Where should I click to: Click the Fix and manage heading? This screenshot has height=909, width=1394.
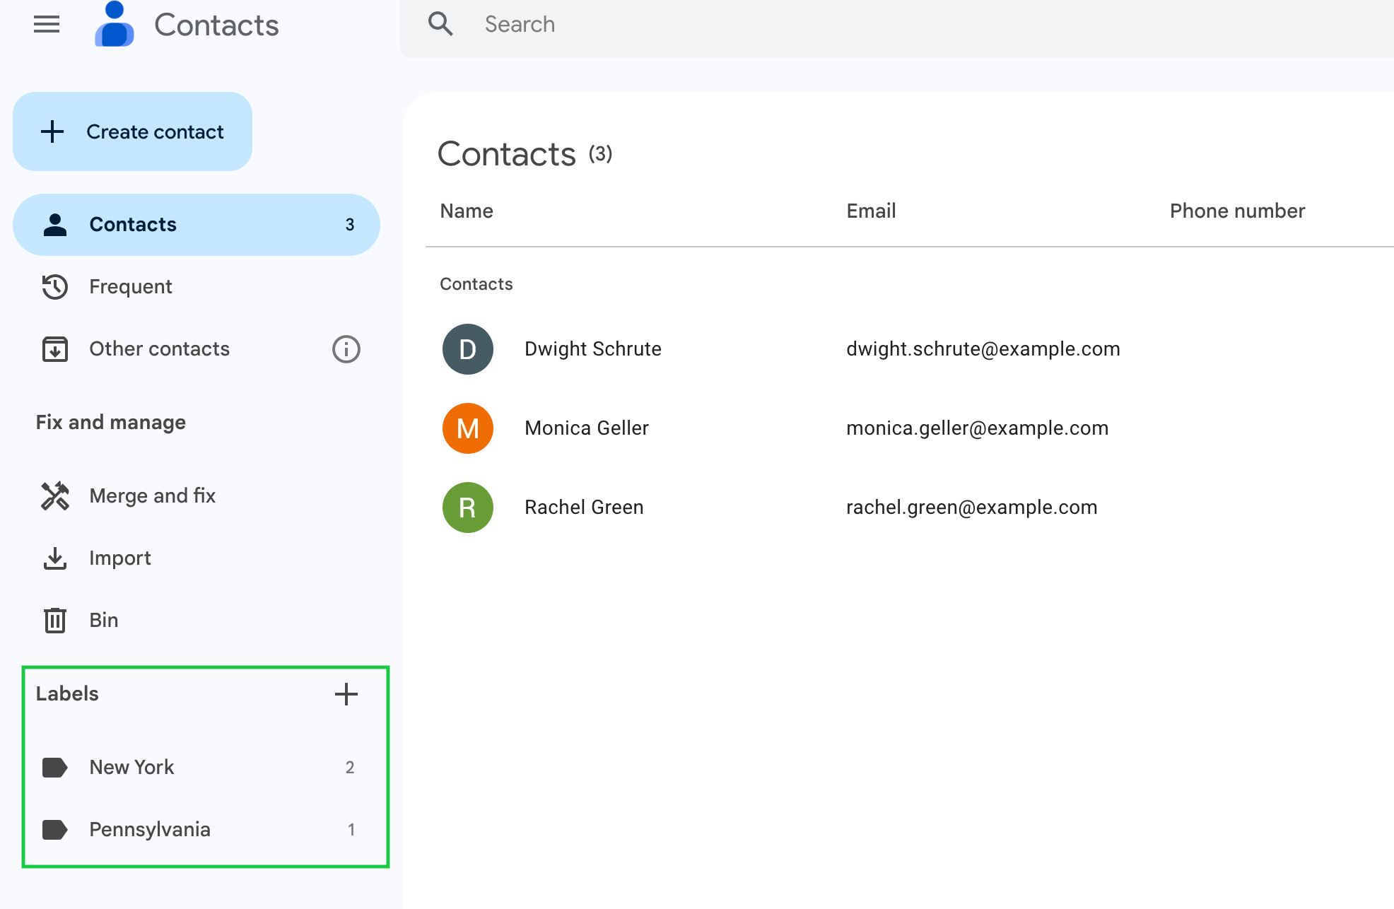pyautogui.click(x=111, y=423)
